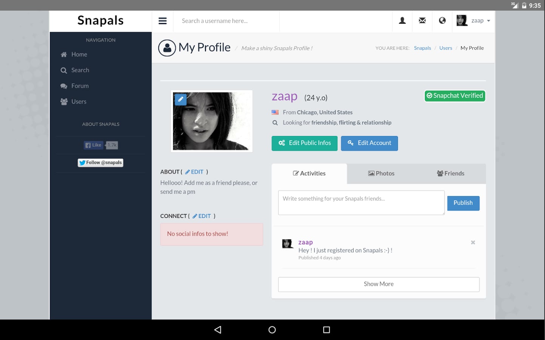Click the Snapals logo
Viewport: 545px width, 340px height.
(x=101, y=20)
